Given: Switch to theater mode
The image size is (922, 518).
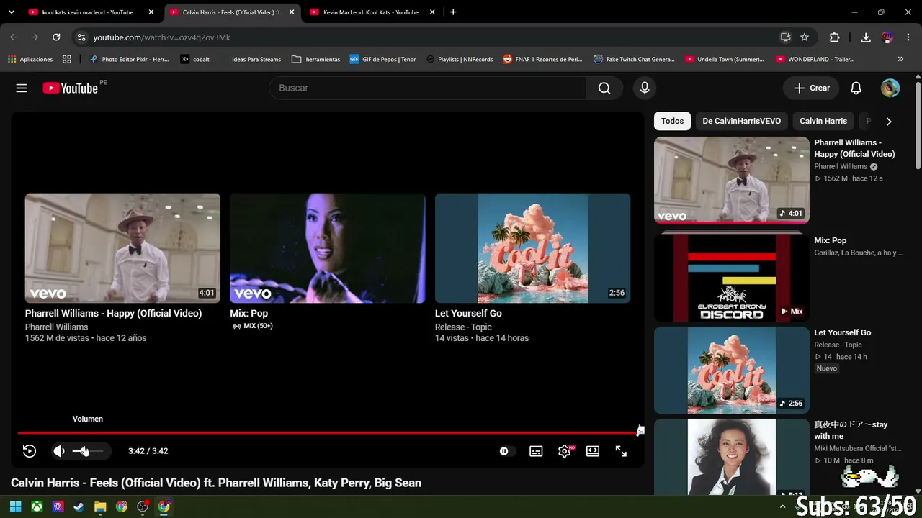Looking at the screenshot, I should [x=593, y=451].
